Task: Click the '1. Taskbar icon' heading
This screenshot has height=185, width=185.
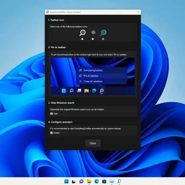Action: pyautogui.click(x=56, y=20)
